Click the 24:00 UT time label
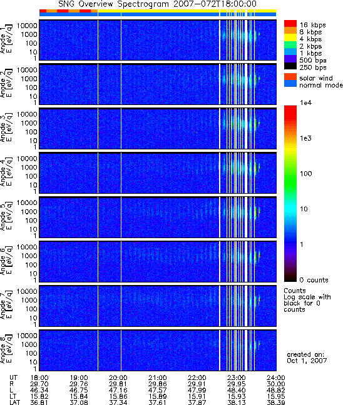The height and width of the screenshot is (405, 343). (276, 378)
